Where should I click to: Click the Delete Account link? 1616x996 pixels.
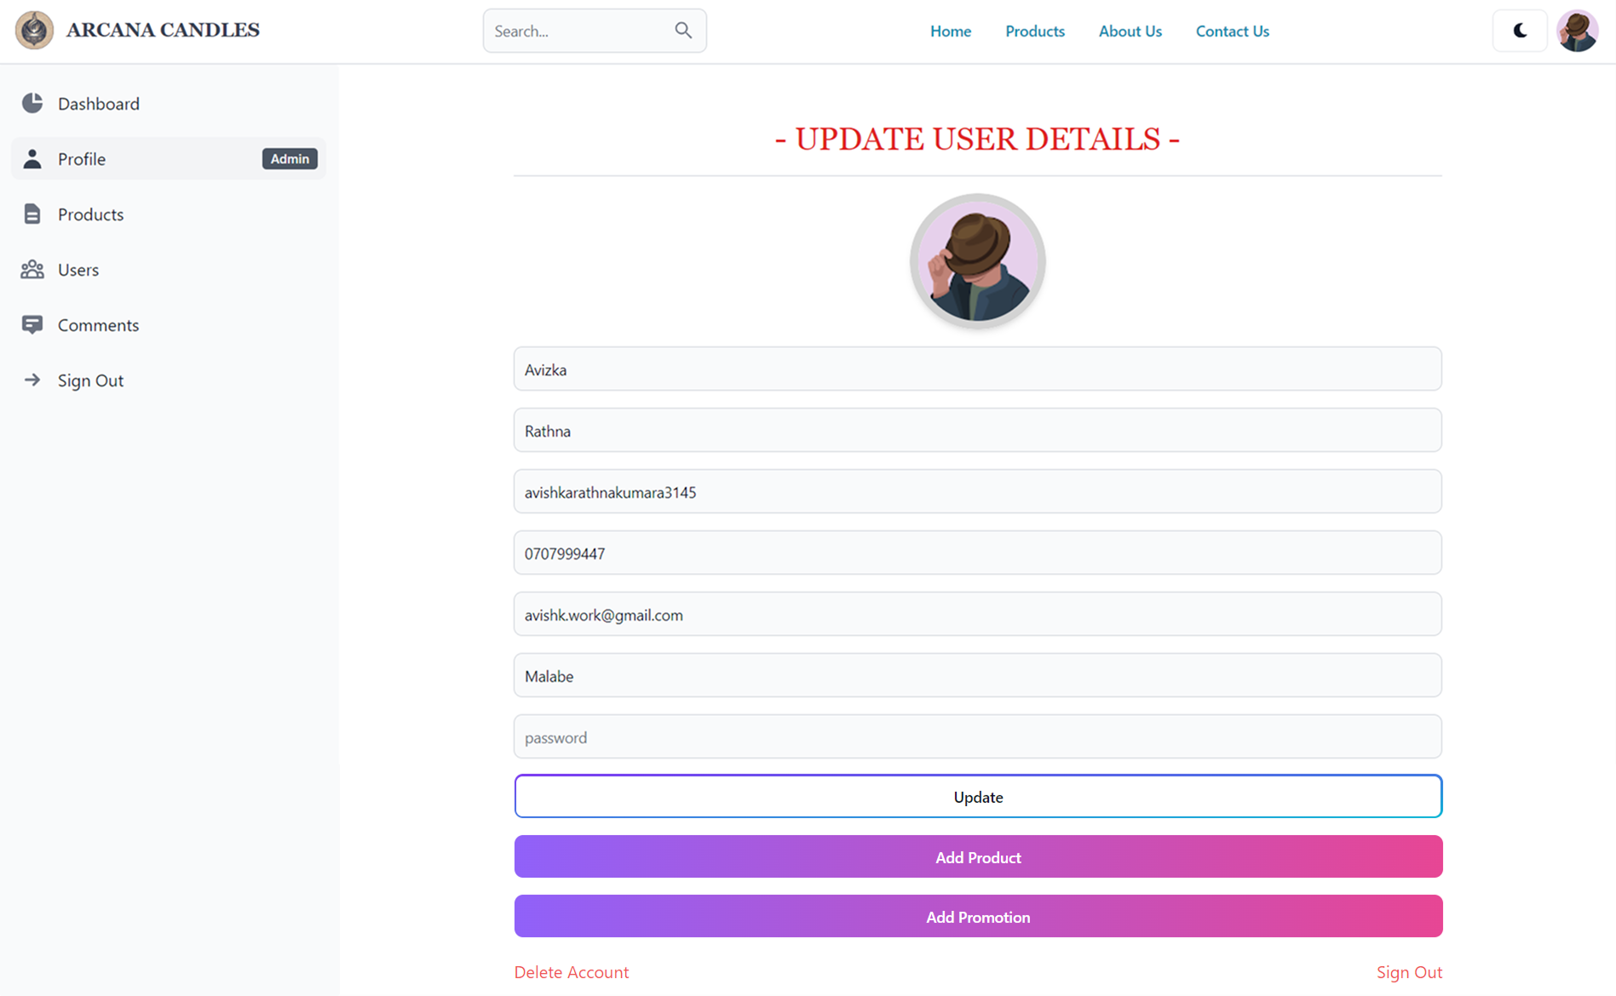click(571, 971)
